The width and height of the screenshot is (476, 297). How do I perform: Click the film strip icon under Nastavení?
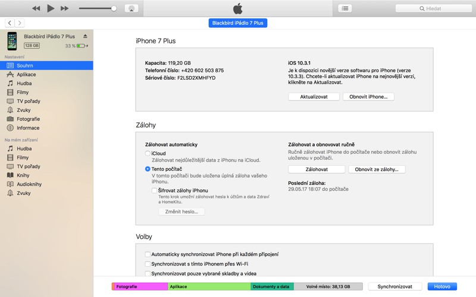[10, 92]
